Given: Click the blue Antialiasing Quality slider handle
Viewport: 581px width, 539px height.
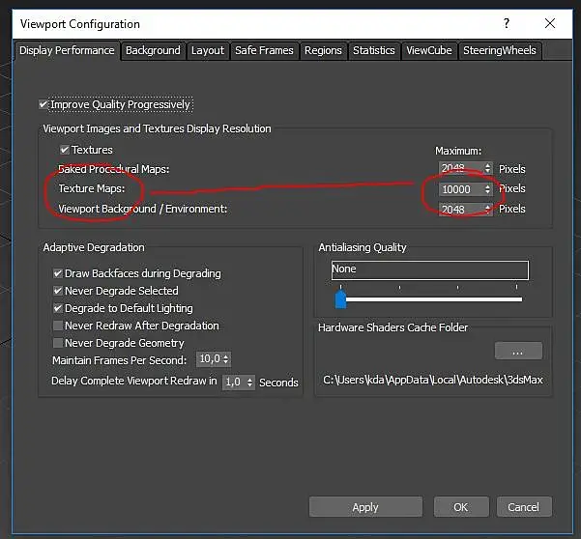Looking at the screenshot, I should 340,299.
